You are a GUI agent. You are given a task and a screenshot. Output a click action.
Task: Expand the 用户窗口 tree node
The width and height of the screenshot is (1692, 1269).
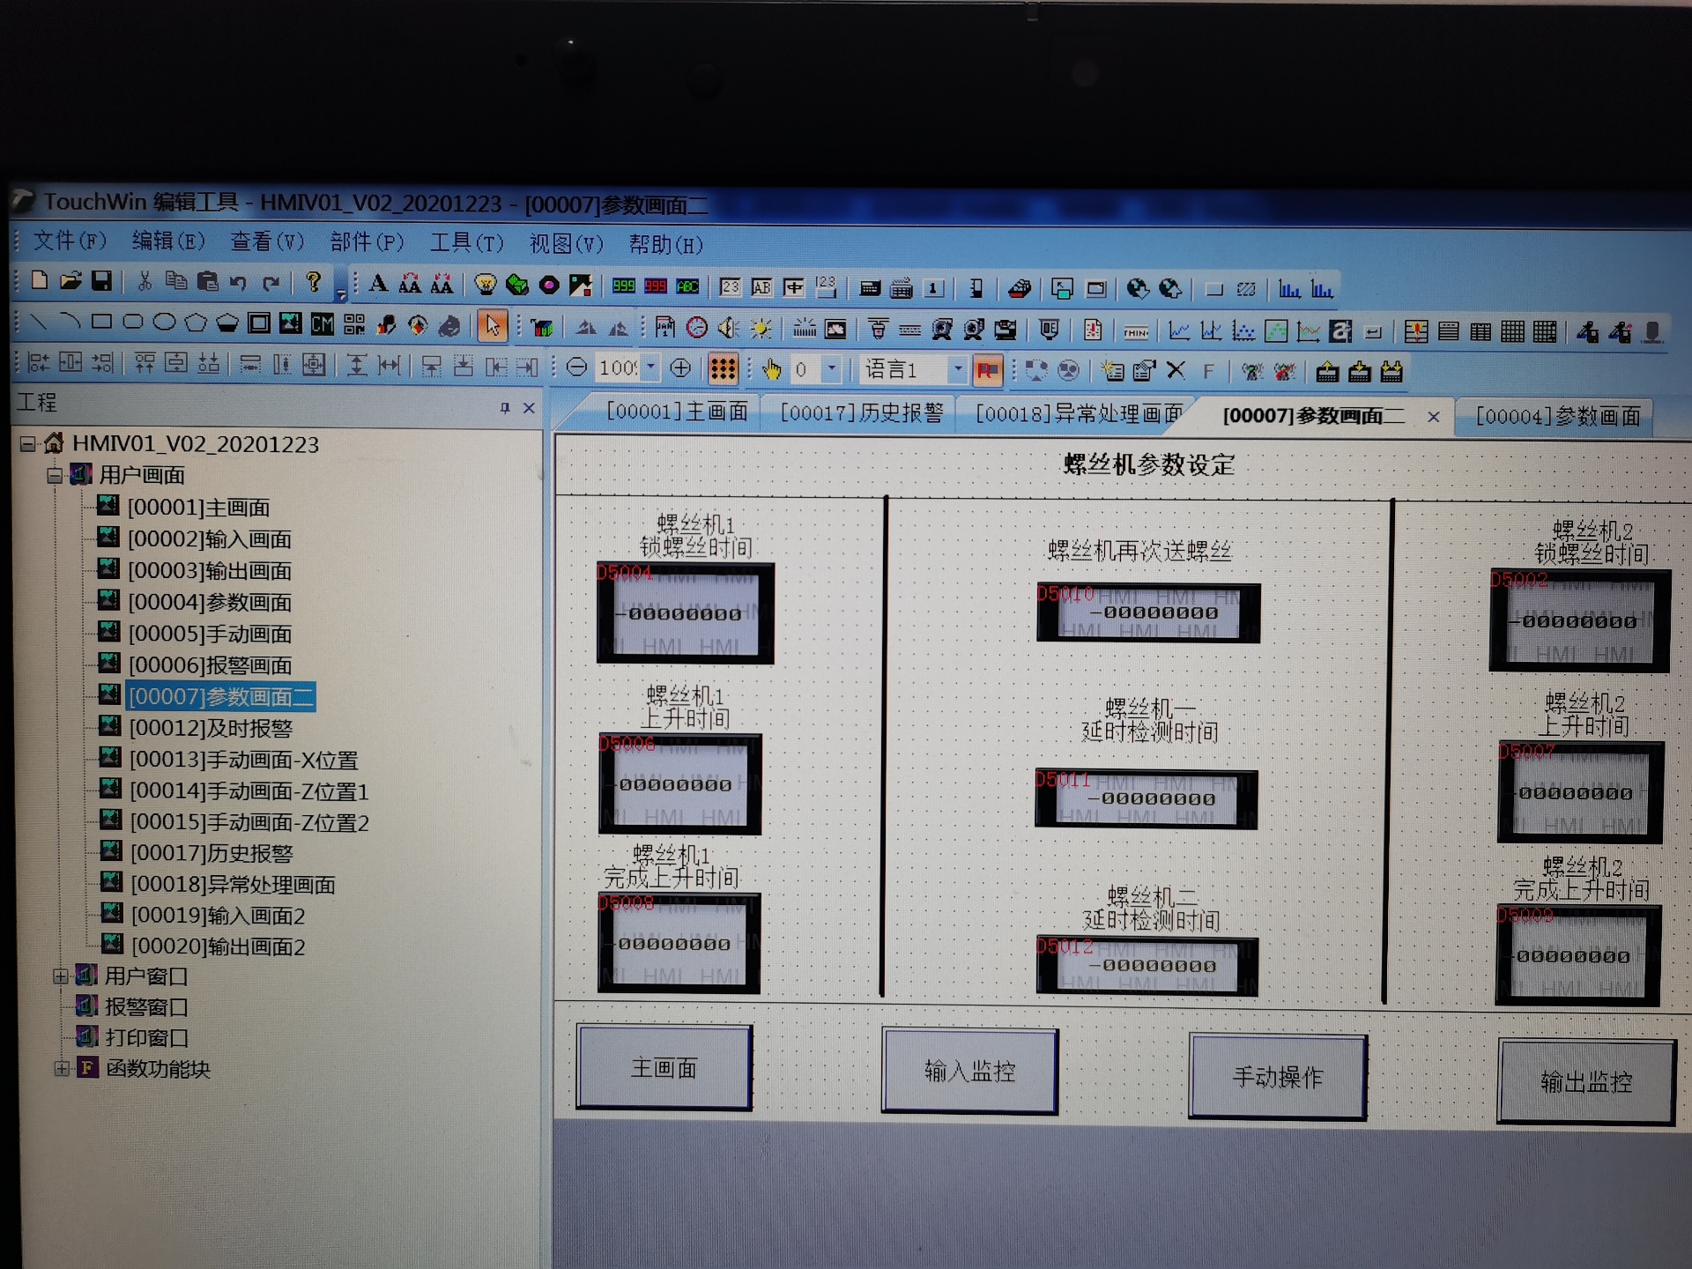(x=61, y=976)
